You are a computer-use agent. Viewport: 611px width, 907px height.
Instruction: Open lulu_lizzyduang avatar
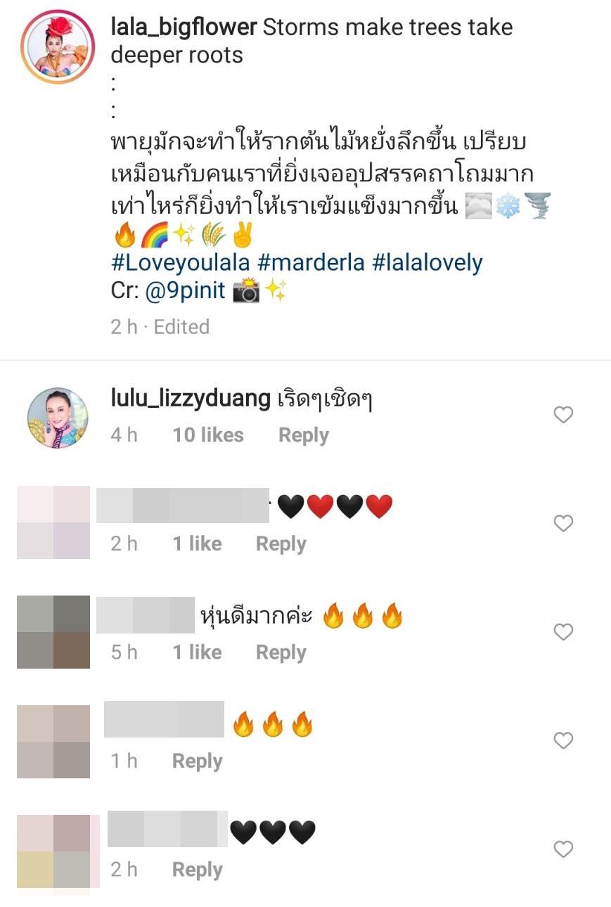58,418
